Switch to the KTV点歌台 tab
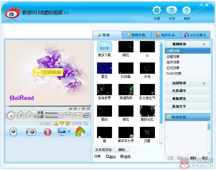Image resolution: width=216 pixels, height=170 pixels. 196,35
